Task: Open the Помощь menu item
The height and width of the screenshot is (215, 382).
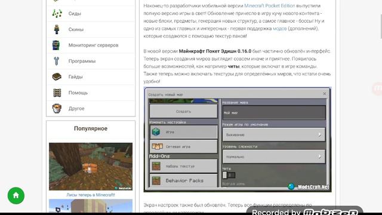Action: 91,93
